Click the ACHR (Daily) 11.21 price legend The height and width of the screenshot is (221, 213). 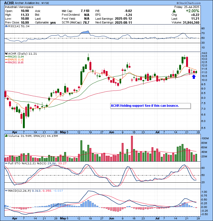(x=23, y=54)
